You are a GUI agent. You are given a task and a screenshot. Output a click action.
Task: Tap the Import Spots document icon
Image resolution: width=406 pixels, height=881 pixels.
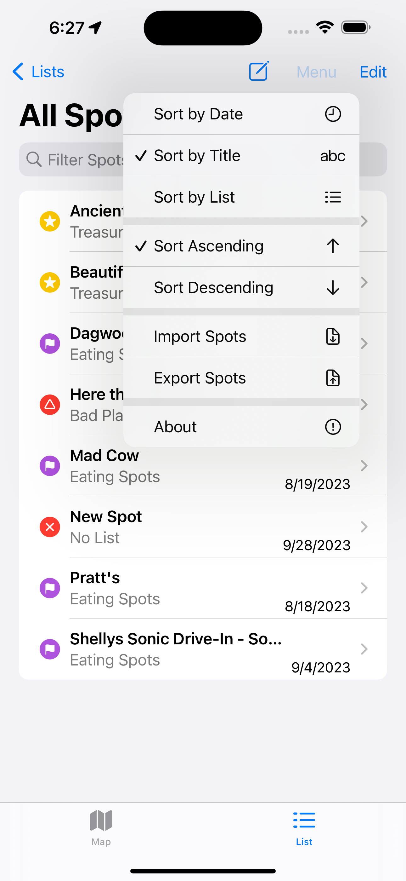point(333,336)
